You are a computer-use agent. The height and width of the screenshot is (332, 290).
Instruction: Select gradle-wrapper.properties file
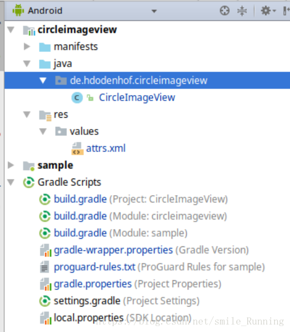(144, 250)
